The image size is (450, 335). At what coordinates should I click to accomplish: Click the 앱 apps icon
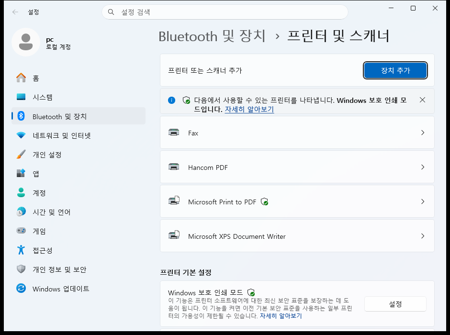pyautogui.click(x=21, y=173)
